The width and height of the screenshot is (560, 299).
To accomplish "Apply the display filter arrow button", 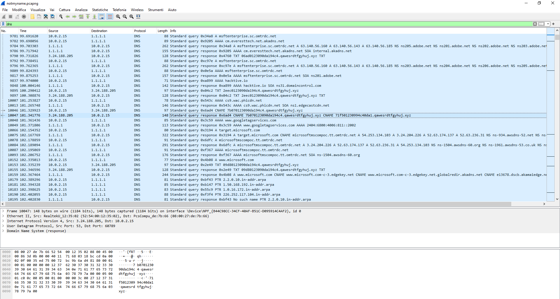I will point(541,24).
